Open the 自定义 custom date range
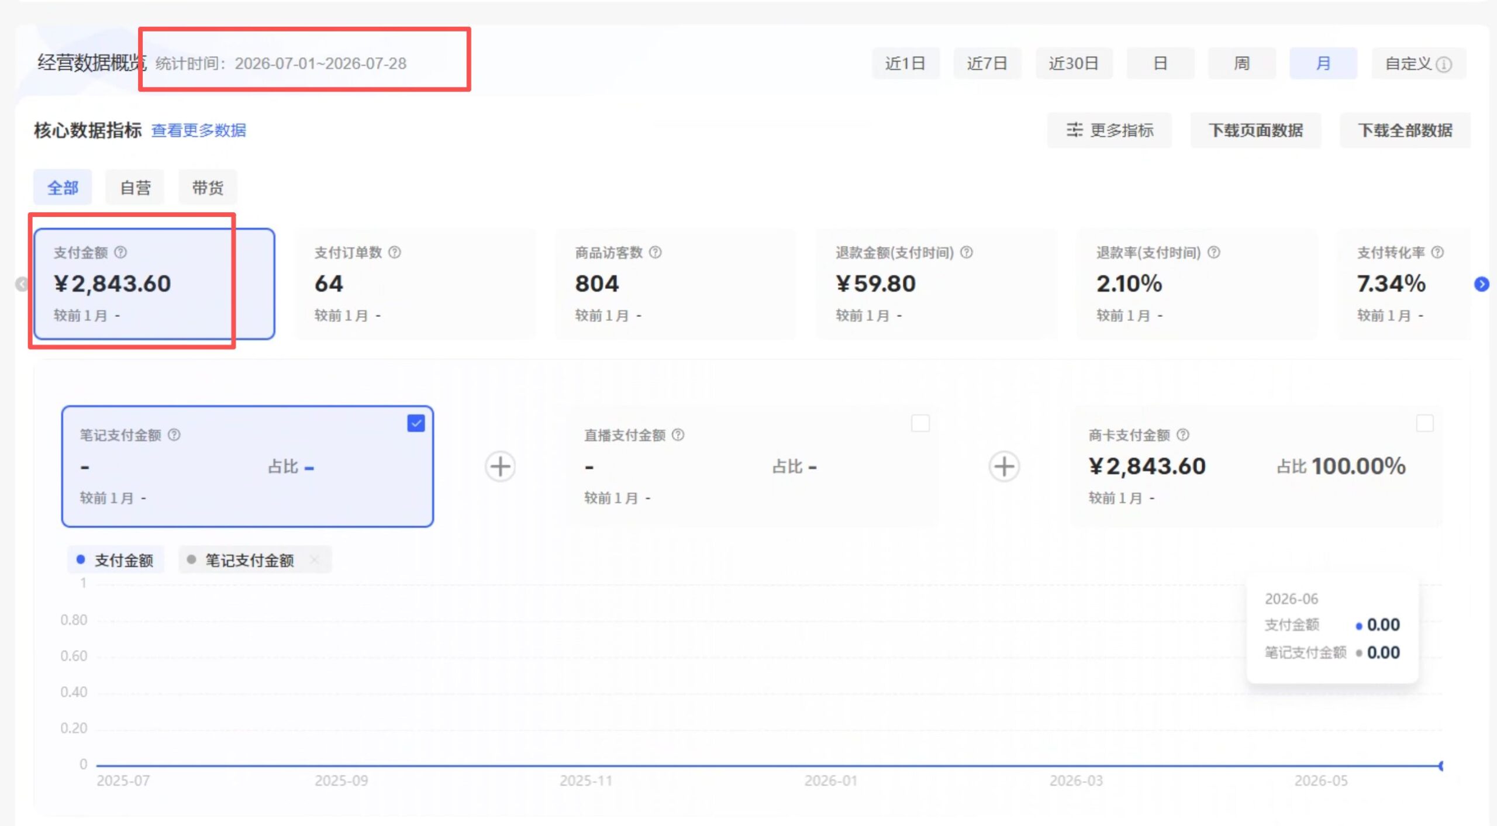 [1419, 63]
